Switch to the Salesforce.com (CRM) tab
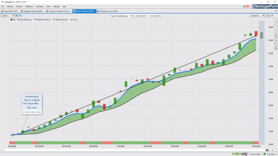Viewport: 278px width, 156px height. (107, 11)
